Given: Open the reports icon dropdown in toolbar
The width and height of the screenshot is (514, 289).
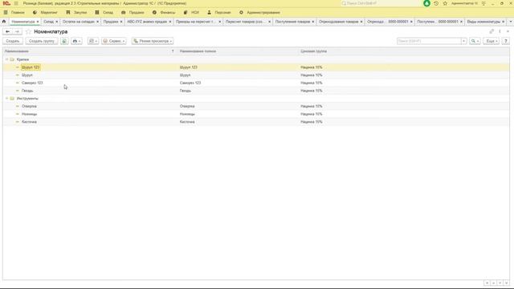Looking at the screenshot, I should point(93,41).
